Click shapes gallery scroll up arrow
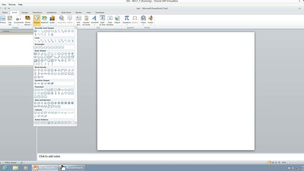 (76, 28)
